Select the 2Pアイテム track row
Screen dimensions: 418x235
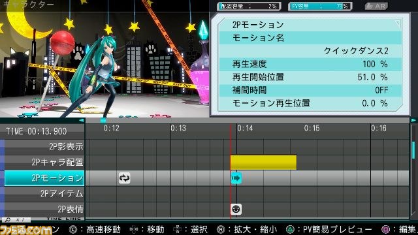[x=44, y=193]
